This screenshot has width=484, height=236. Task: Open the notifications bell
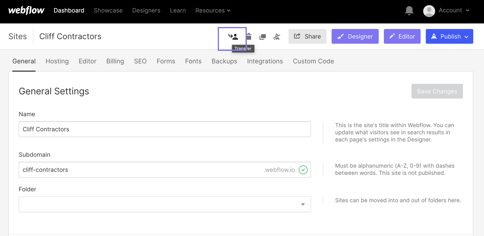(x=409, y=11)
